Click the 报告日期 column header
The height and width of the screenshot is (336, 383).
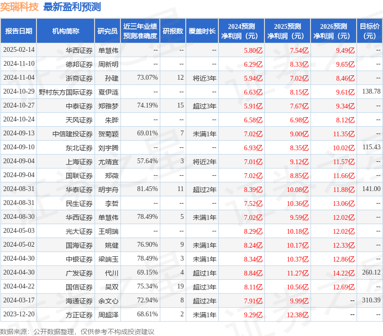[x=19, y=31]
